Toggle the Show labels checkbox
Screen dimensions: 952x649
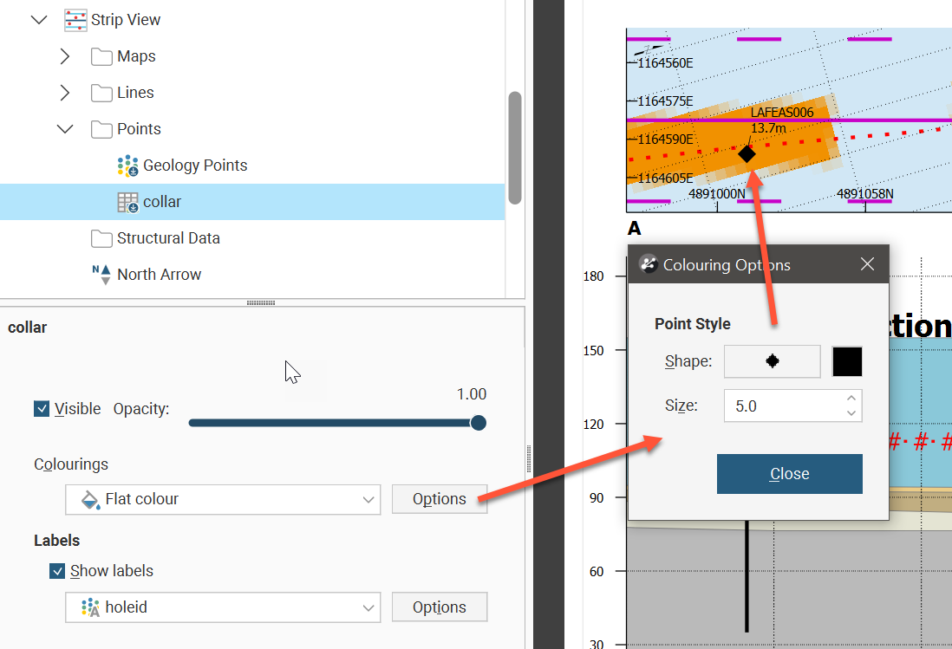coord(57,571)
